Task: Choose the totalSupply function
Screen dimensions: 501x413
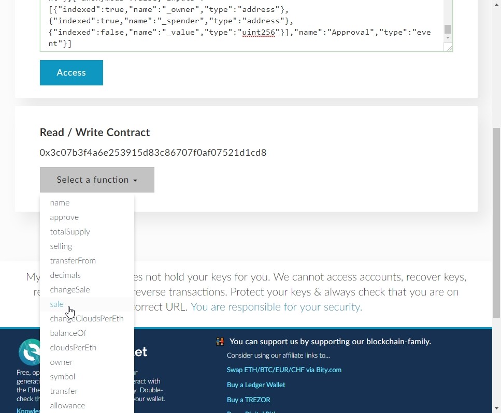Action: (x=70, y=232)
